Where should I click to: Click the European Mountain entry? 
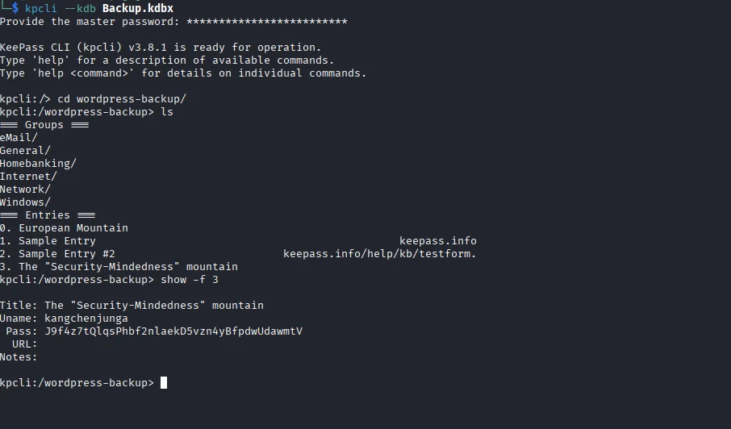click(x=73, y=228)
